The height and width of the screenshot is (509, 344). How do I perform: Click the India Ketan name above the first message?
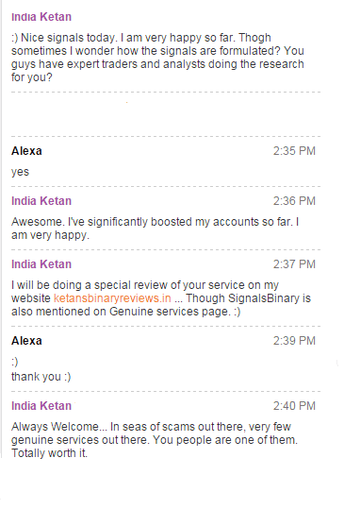point(41,17)
